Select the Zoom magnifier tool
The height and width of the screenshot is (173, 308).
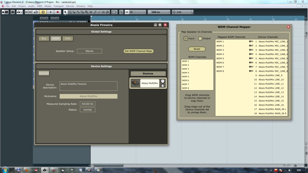tap(87, 12)
